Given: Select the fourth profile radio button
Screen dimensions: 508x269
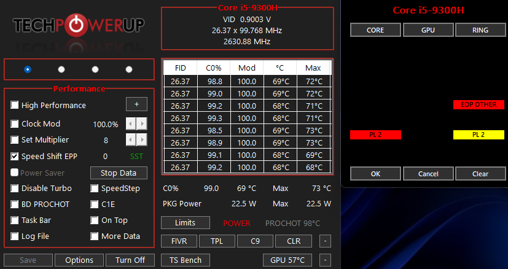Looking at the screenshot, I should coord(129,69).
